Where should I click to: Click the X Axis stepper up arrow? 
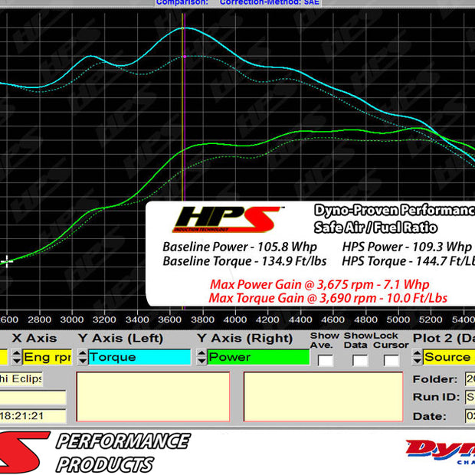(17, 353)
